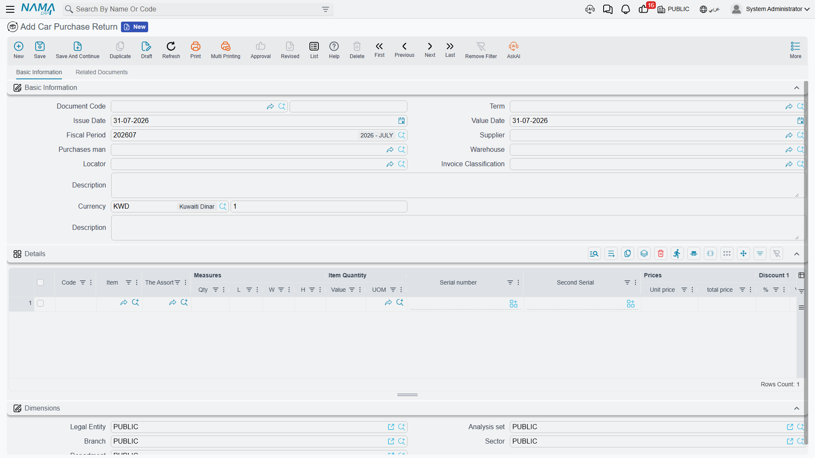Screen dimensions: 815x458
Task: Save the car purchase return document
Action: pos(40,50)
